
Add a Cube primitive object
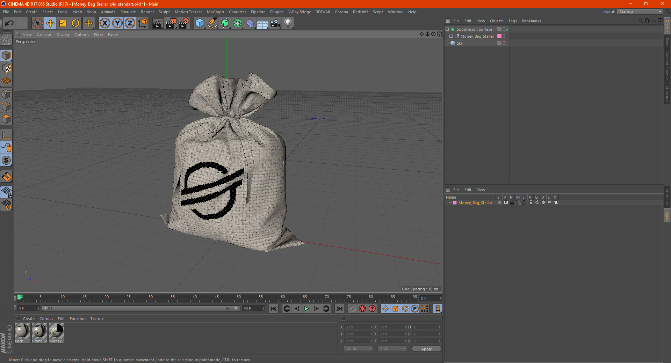pyautogui.click(x=200, y=23)
